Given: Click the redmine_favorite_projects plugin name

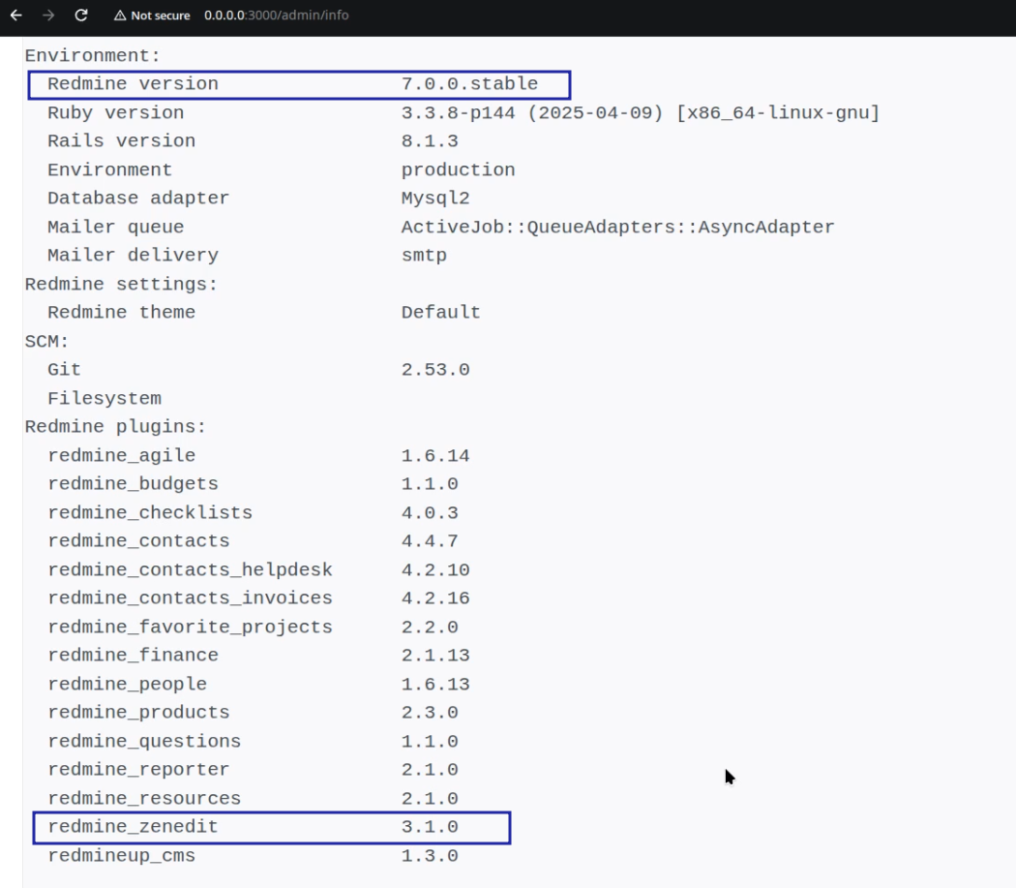Looking at the screenshot, I should (190, 627).
